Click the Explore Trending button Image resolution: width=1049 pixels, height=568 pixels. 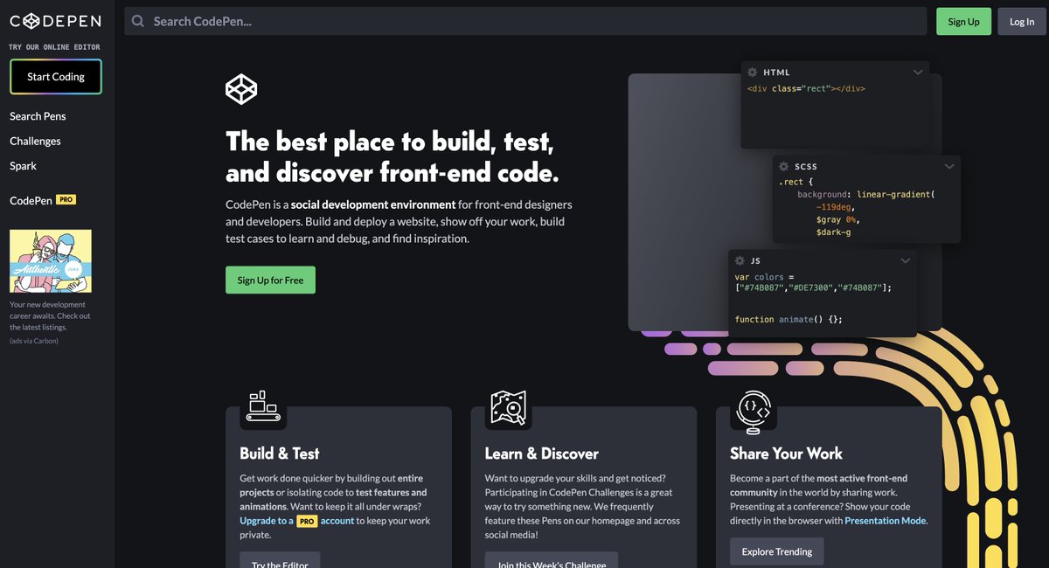point(777,551)
